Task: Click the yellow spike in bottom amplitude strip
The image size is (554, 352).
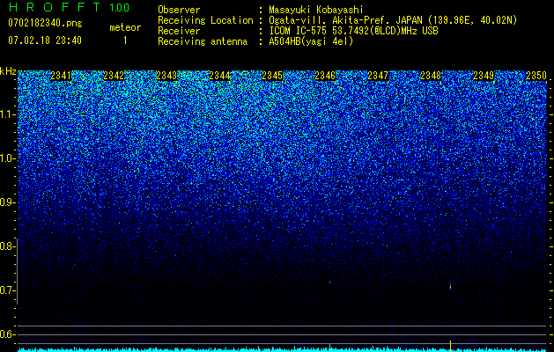Action: [450, 346]
